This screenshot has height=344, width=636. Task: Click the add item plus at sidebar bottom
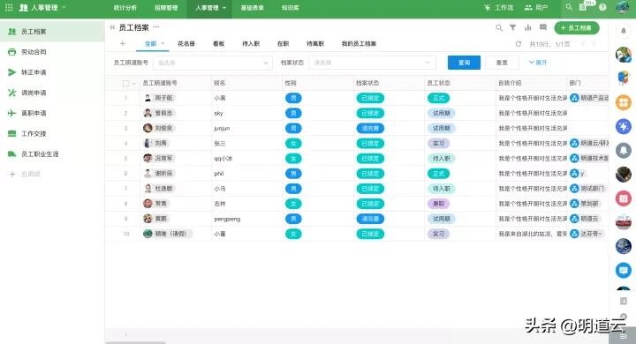pyautogui.click(x=12, y=175)
